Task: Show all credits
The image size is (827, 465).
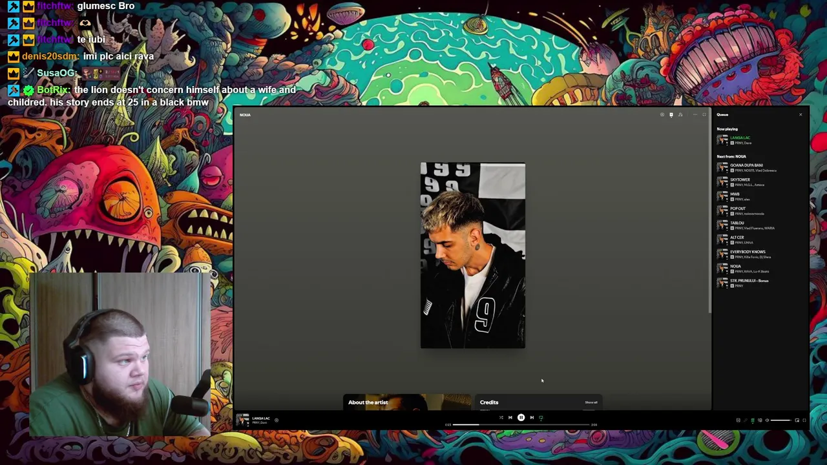Action: click(x=591, y=402)
